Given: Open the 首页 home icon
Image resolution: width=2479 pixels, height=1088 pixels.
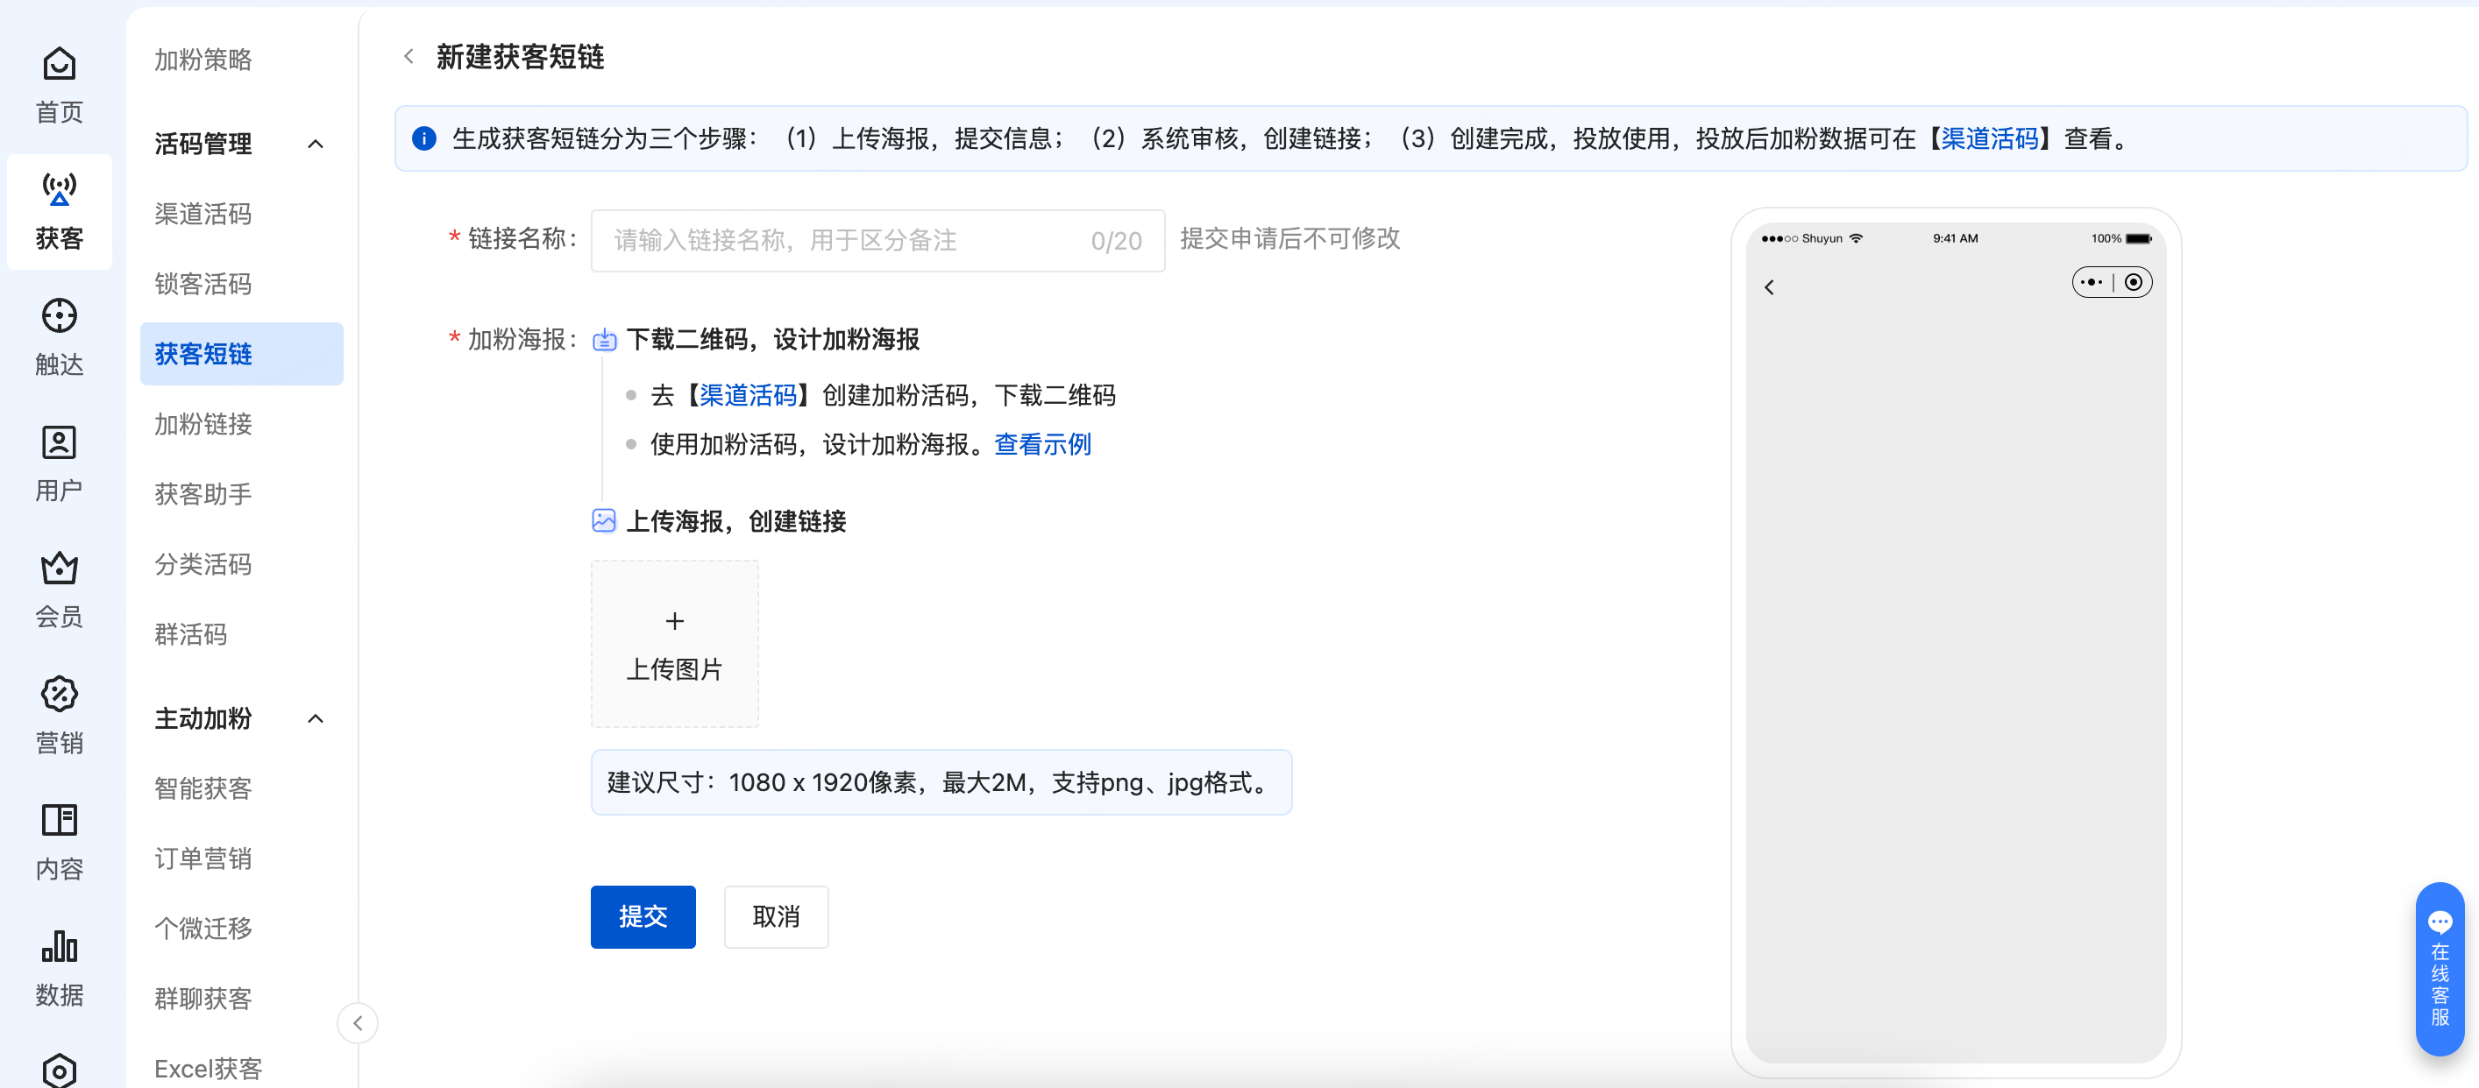Looking at the screenshot, I should pos(59,66).
